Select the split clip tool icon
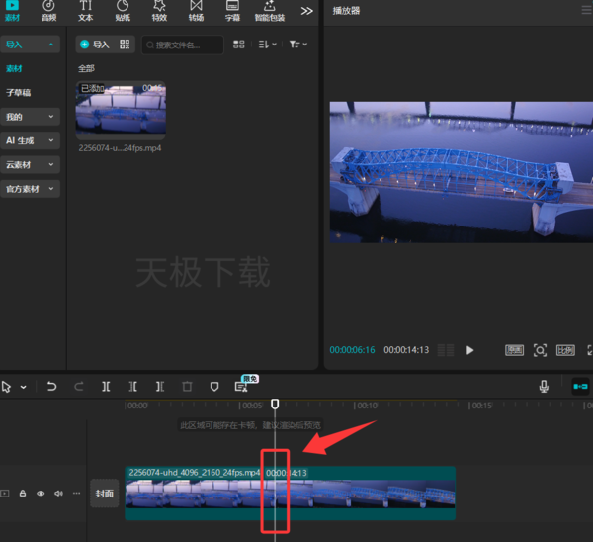 pyautogui.click(x=106, y=387)
